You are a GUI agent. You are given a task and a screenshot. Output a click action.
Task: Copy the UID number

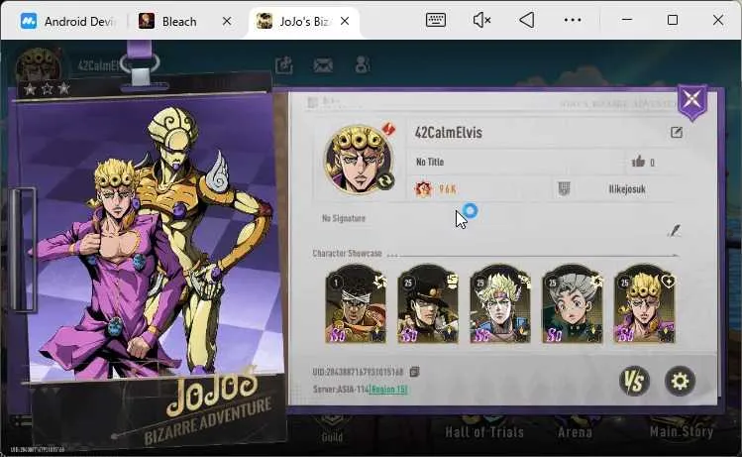tap(414, 372)
